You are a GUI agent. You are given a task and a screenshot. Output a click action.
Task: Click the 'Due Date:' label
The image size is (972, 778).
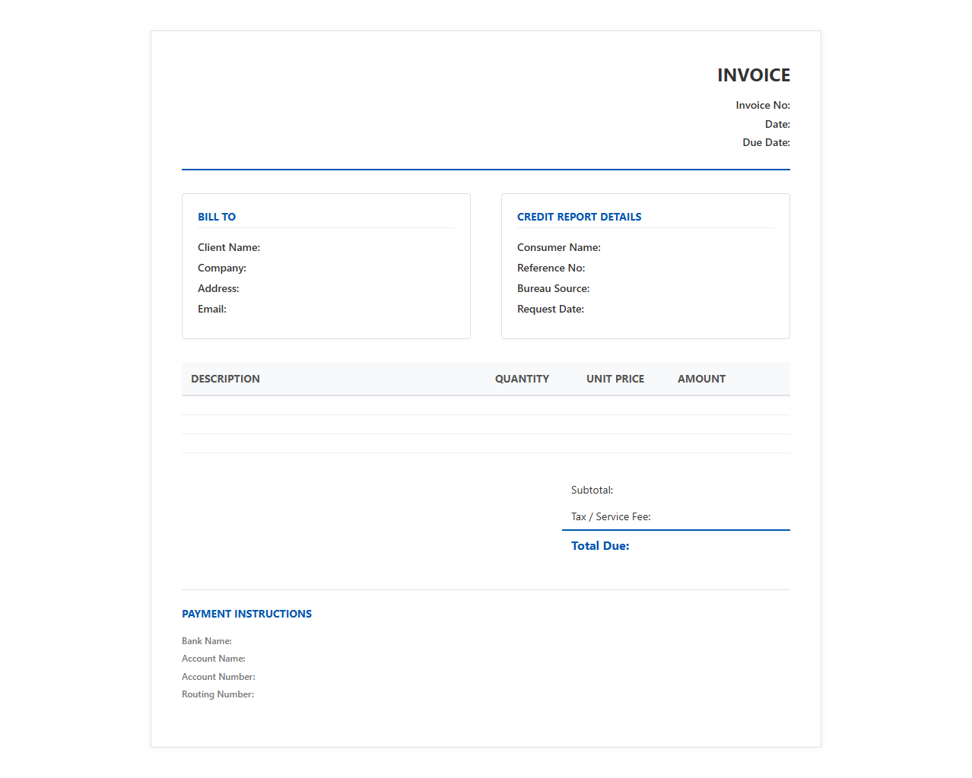pyautogui.click(x=767, y=143)
